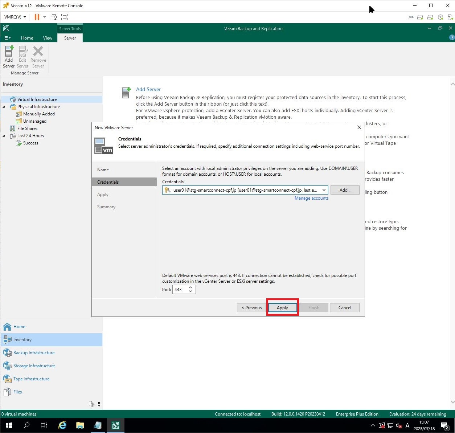This screenshot has width=455, height=433.
Task: Click the Port number input field
Action: pyautogui.click(x=180, y=290)
